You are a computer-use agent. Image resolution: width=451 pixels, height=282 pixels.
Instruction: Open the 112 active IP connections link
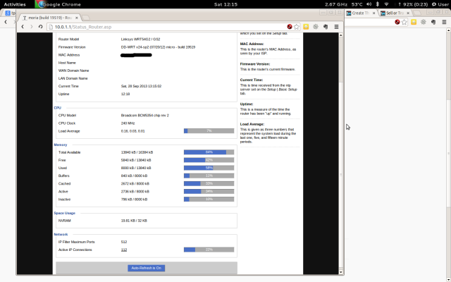[x=124, y=250]
